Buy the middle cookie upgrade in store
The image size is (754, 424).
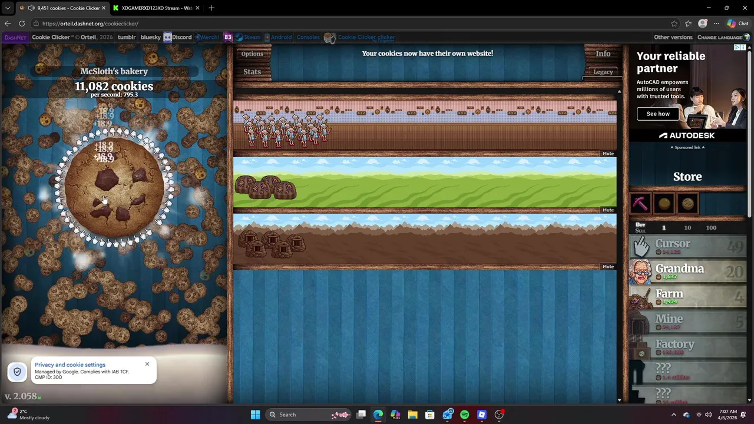(664, 204)
